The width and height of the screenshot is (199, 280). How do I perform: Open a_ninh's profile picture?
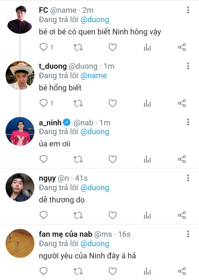pos(20,131)
